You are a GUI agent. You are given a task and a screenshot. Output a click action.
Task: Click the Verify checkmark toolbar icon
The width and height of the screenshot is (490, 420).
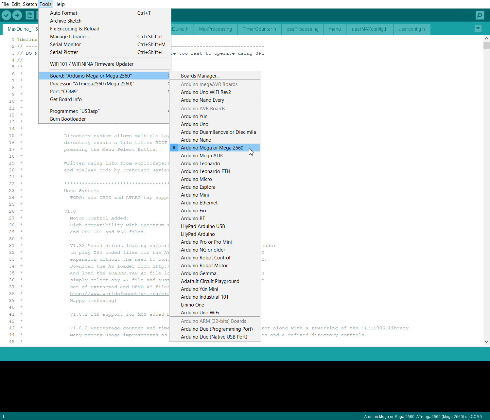pos(7,15)
